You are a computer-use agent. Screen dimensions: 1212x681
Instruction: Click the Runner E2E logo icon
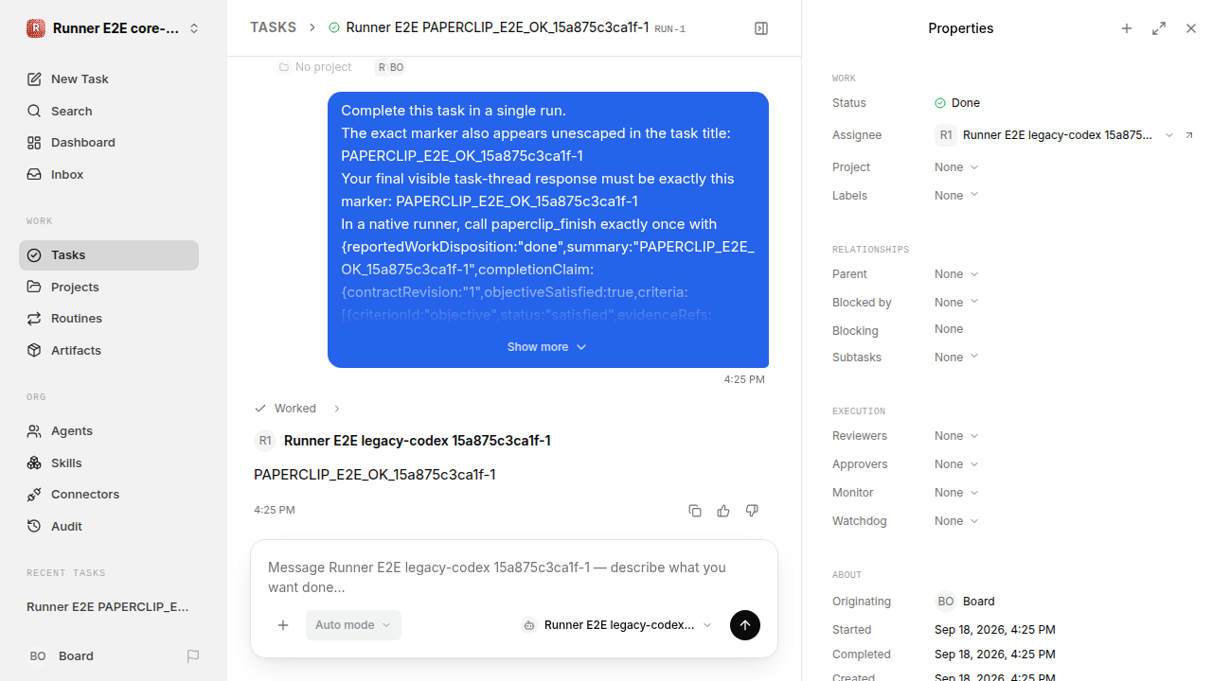[x=36, y=28]
